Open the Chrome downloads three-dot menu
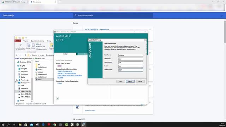The width and height of the screenshot is (226, 127). 222,16
